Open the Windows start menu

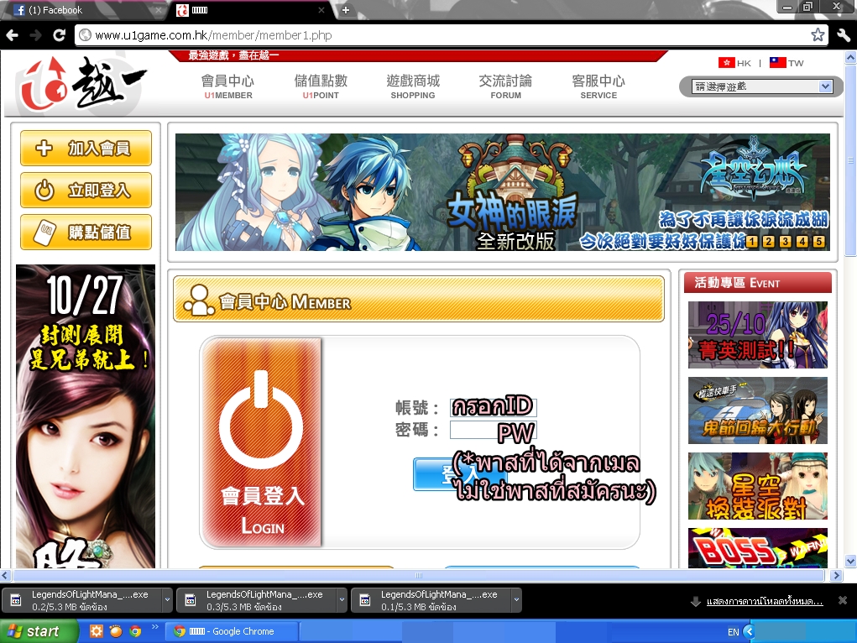tap(39, 631)
